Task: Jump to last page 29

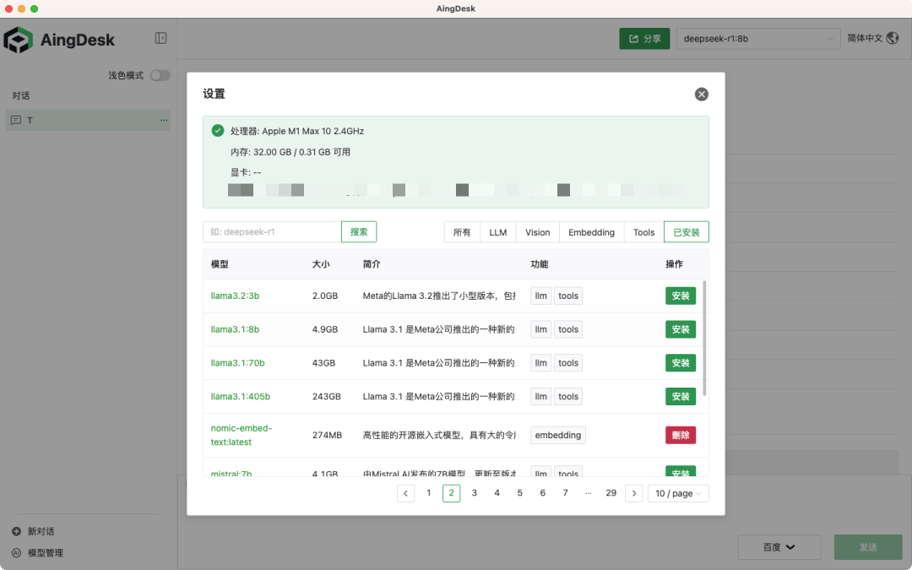Action: 611,493
